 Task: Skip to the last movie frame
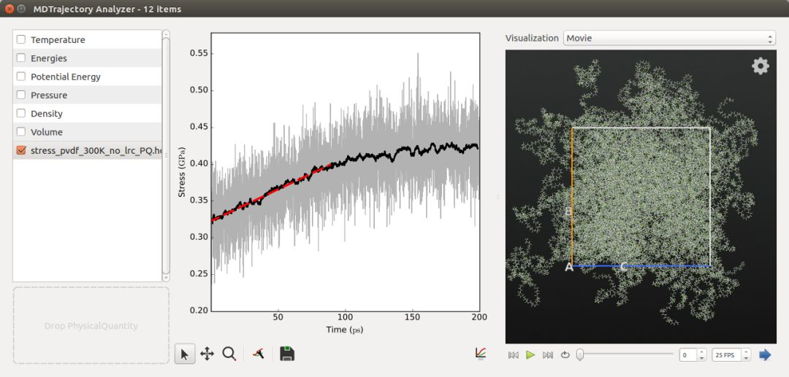click(x=548, y=355)
